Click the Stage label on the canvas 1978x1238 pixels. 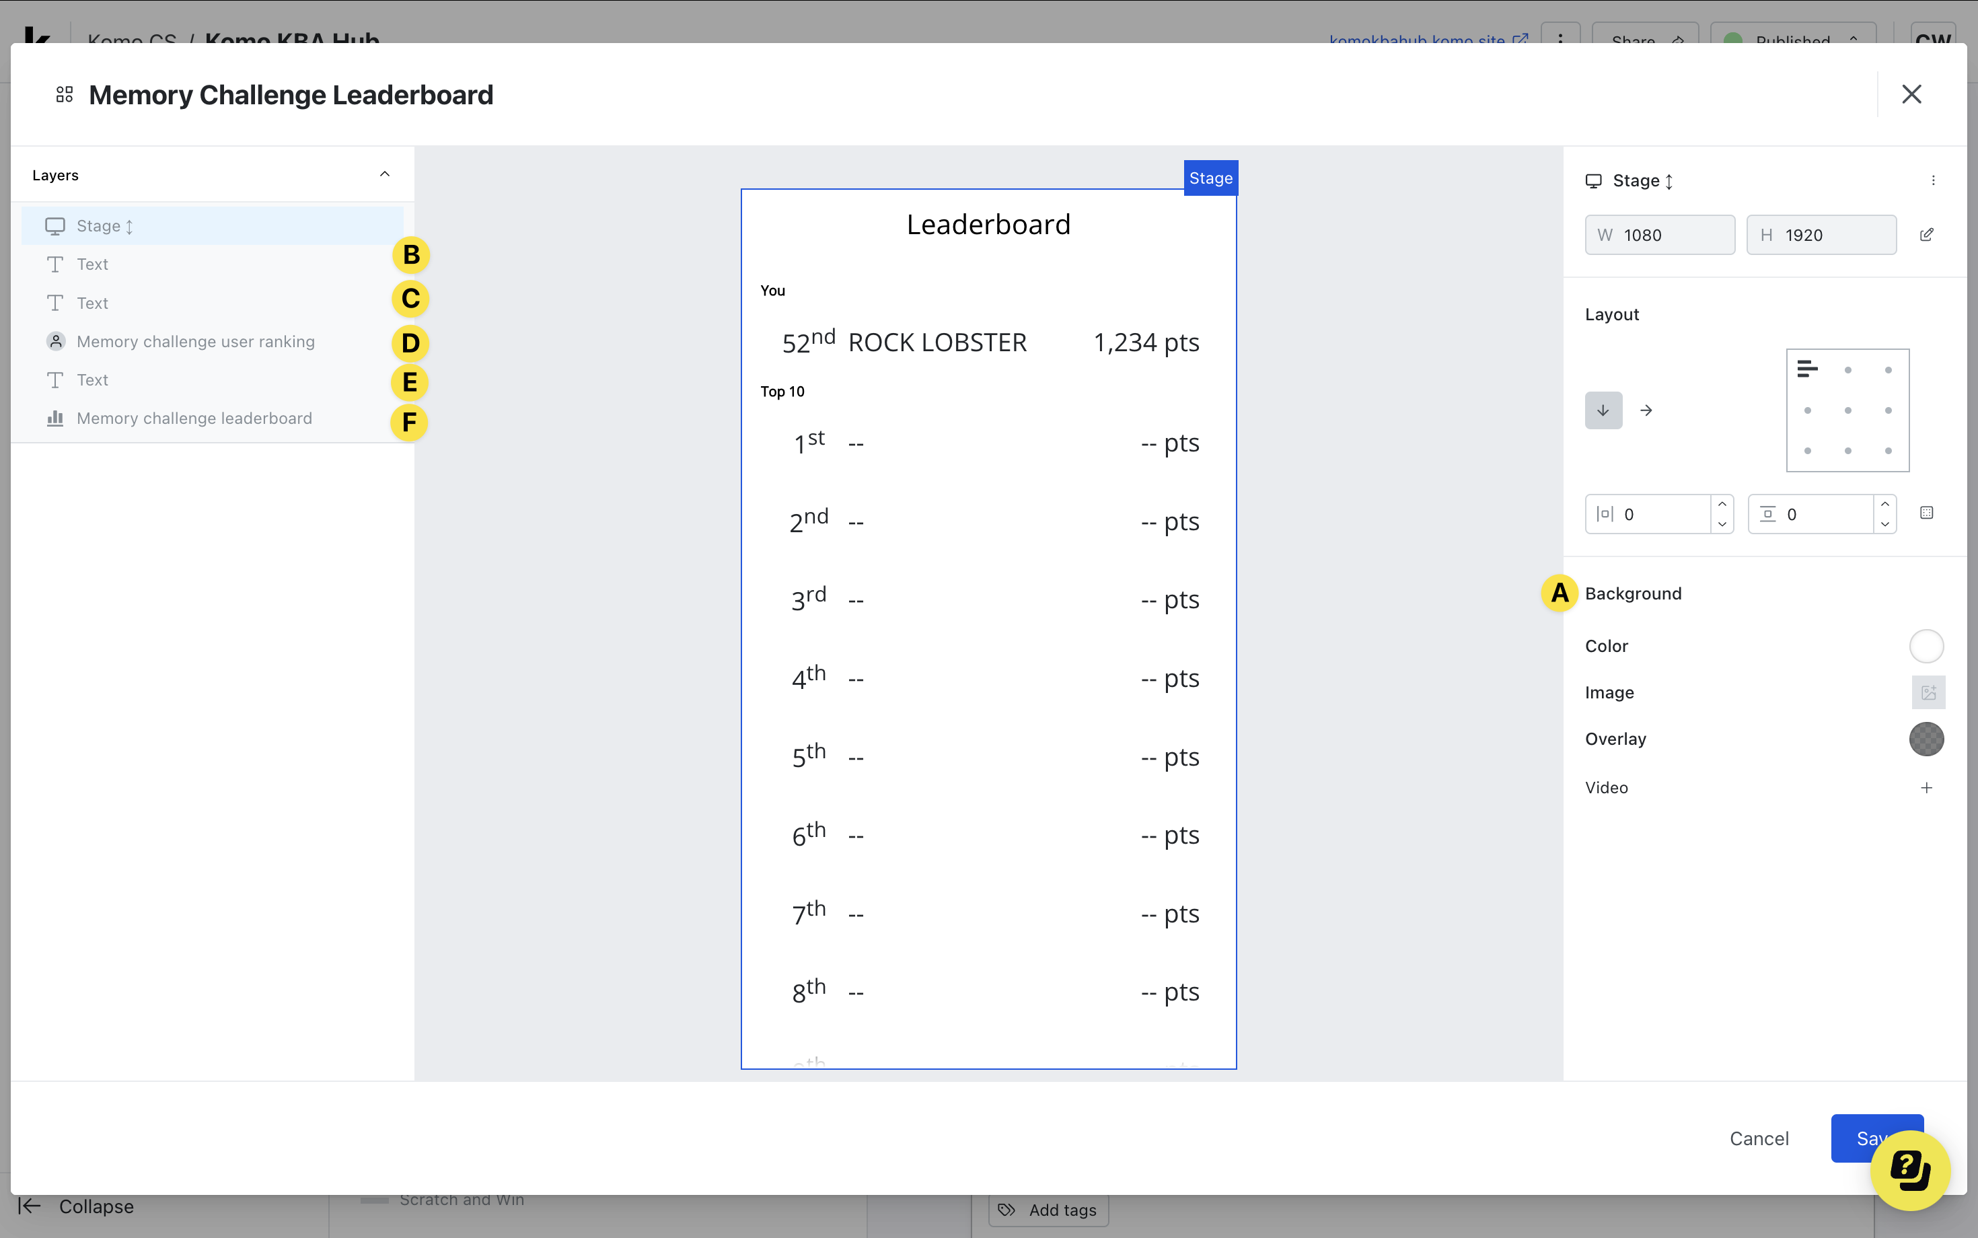tap(1210, 178)
